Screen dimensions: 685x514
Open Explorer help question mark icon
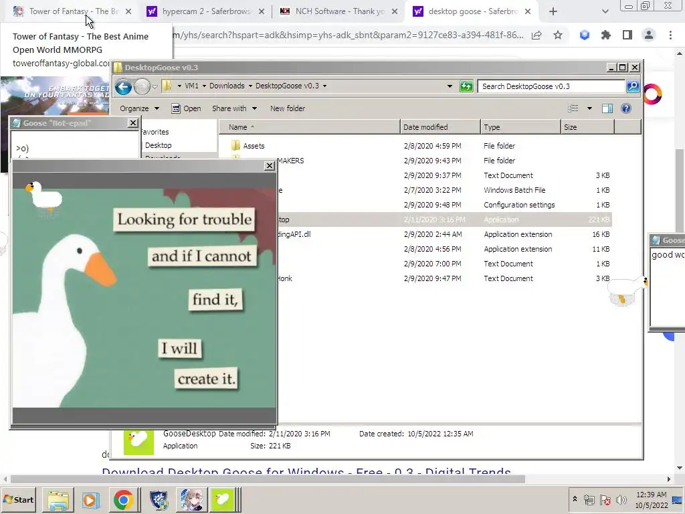point(626,108)
